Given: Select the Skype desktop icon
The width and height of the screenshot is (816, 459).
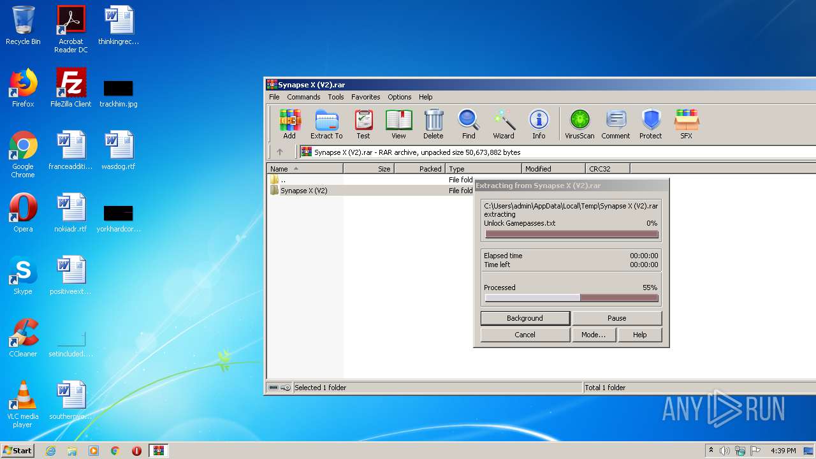Looking at the screenshot, I should (x=23, y=276).
